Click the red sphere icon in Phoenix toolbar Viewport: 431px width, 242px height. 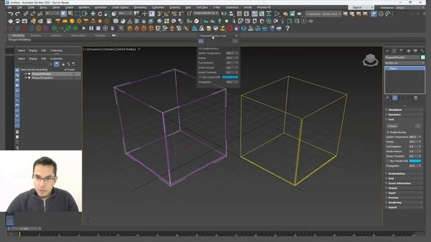click(230, 28)
